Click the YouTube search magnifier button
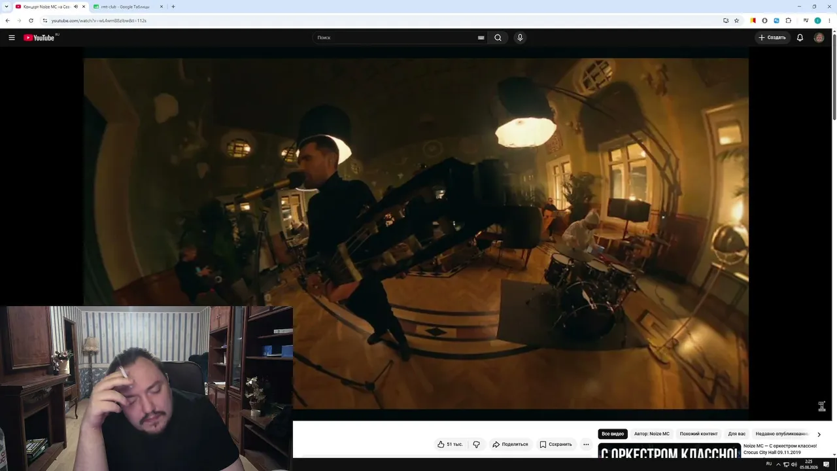This screenshot has width=837, height=471. [x=498, y=38]
